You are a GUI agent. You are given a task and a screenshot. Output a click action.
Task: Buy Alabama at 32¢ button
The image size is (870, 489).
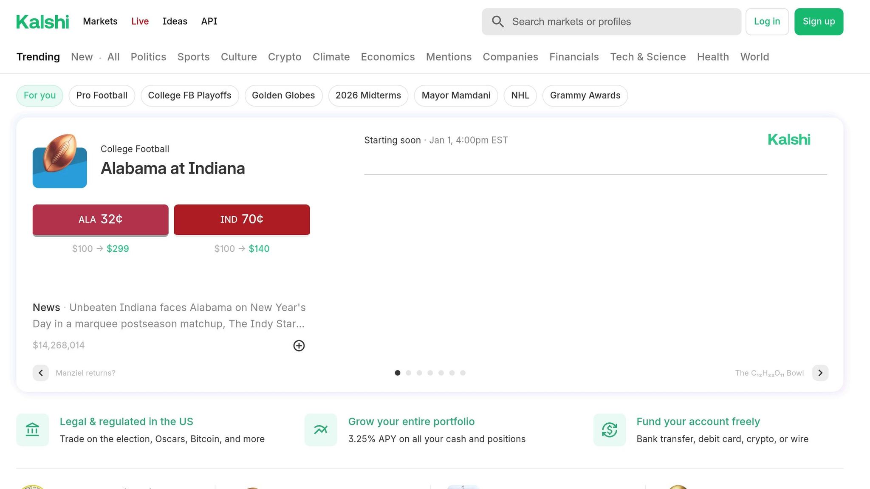tap(100, 219)
